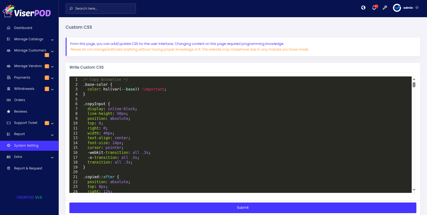The image size is (427, 215).
Task: Click the ViserPOD logo
Action: [27, 11]
